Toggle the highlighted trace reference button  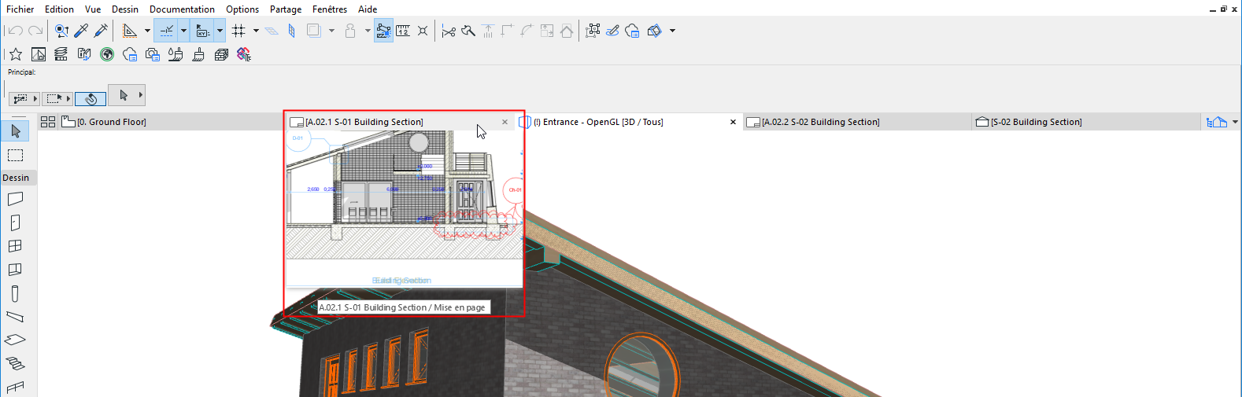383,31
